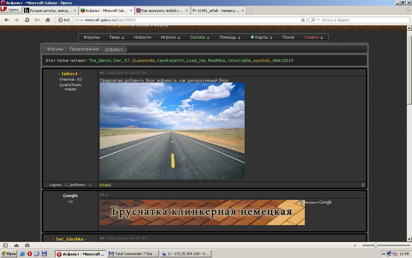Close the '61481_asfalt - Заливка' tab

(243, 10)
